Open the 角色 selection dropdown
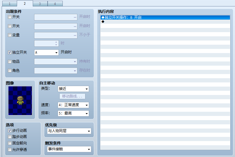Viewport: 235px width, 157px height. pyautogui.click(x=56, y=71)
